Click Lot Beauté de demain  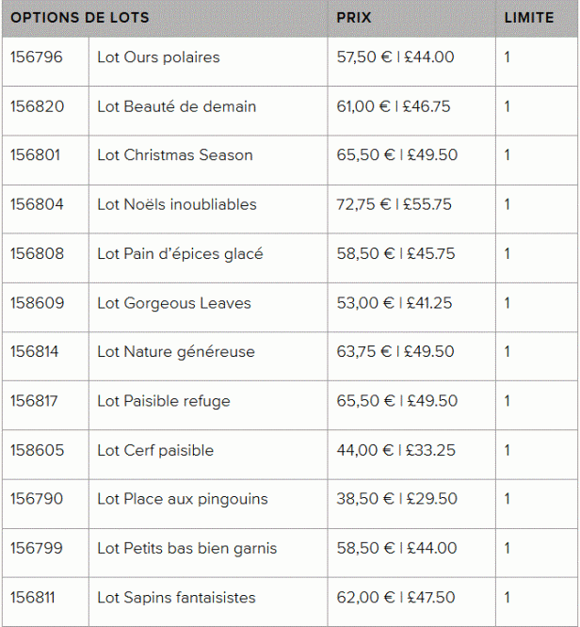click(176, 106)
